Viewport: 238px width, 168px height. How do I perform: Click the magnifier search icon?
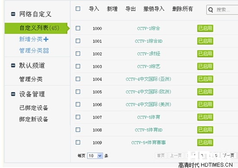click(x=211, y=10)
